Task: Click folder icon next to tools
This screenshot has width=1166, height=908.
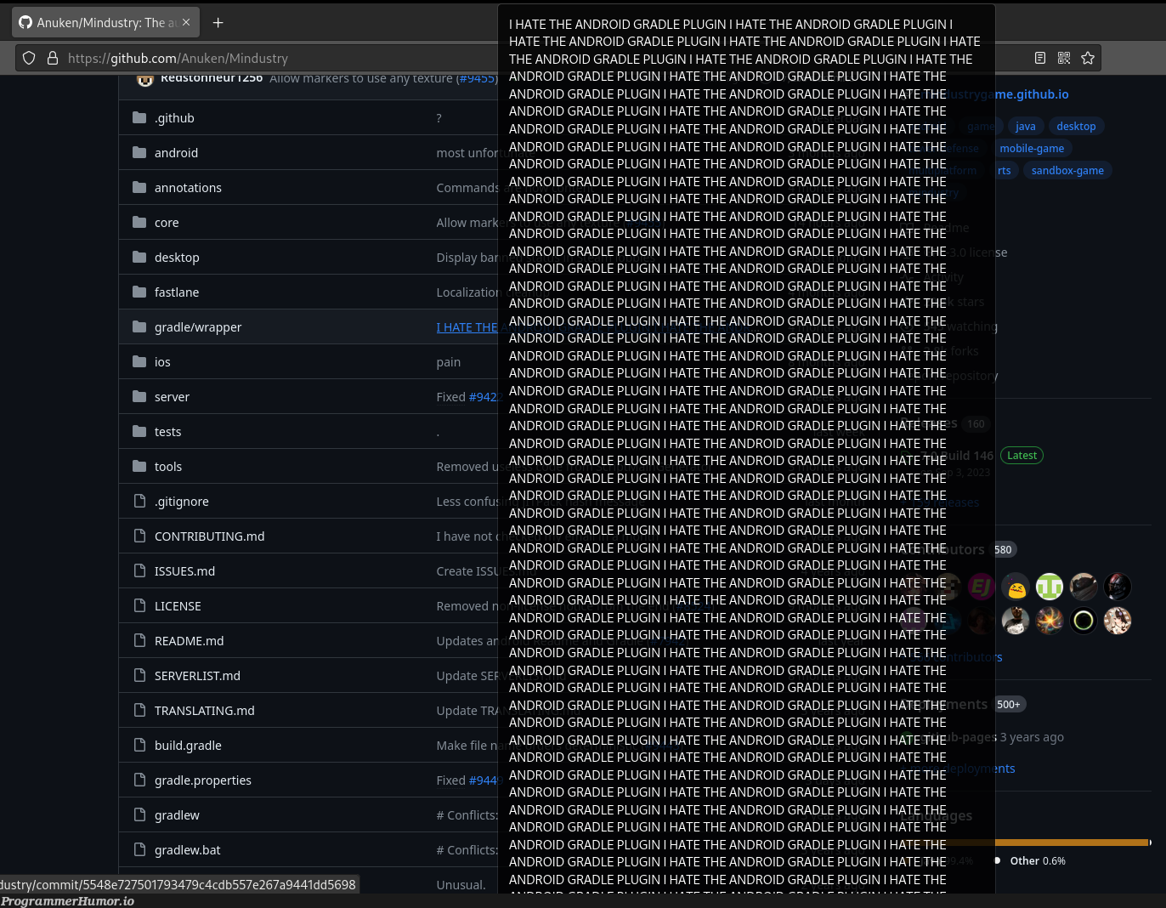Action: [139, 466]
